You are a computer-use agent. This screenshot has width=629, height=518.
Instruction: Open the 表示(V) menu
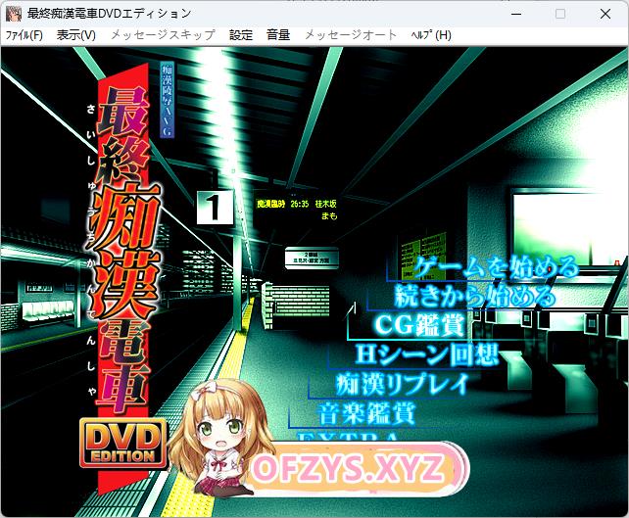(76, 34)
